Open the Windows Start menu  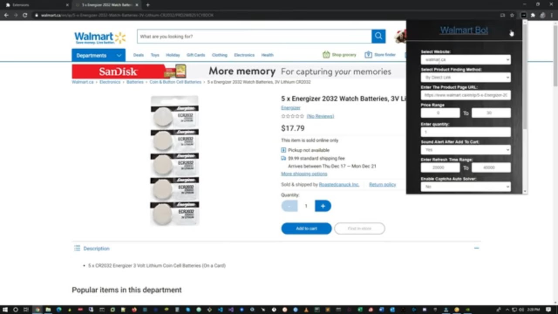point(5,310)
